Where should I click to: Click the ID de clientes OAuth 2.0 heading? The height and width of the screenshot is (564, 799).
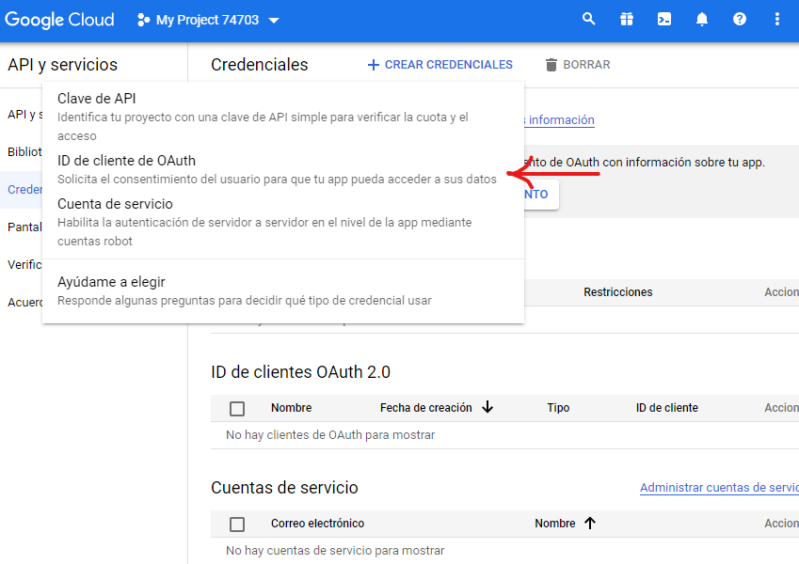(x=300, y=372)
